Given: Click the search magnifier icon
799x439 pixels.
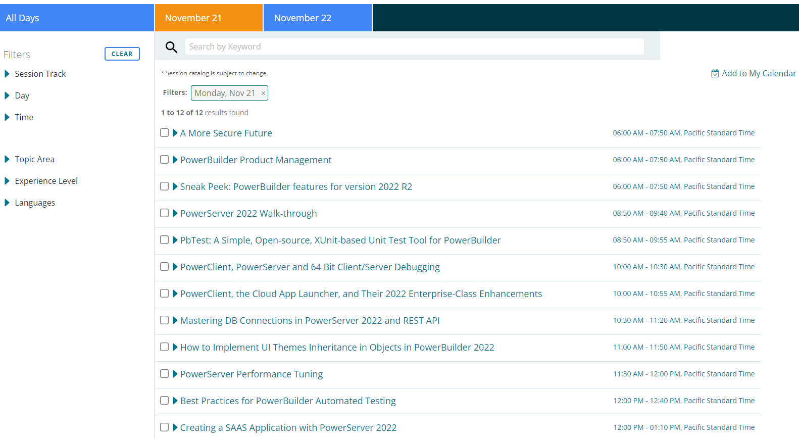Looking at the screenshot, I should (172, 47).
